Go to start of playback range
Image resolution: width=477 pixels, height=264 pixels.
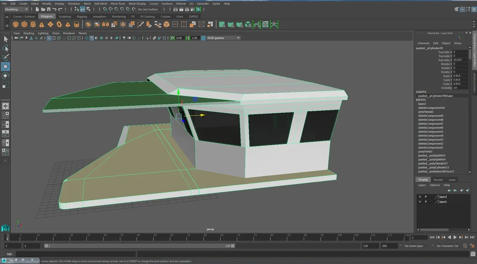[x=432, y=237]
